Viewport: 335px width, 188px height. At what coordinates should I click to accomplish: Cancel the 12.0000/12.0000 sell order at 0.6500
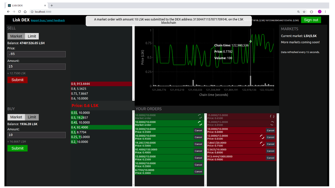(271, 137)
